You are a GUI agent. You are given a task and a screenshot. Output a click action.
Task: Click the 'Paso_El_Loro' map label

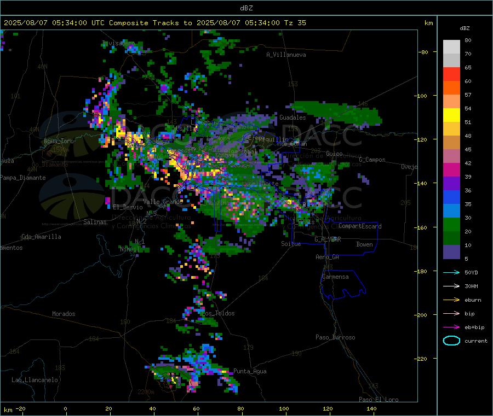point(379,400)
